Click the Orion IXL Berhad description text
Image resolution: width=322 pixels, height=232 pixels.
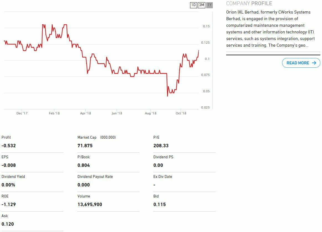tap(270, 29)
